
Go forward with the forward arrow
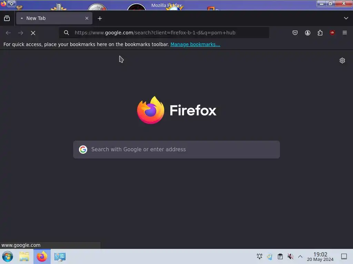coord(21,33)
